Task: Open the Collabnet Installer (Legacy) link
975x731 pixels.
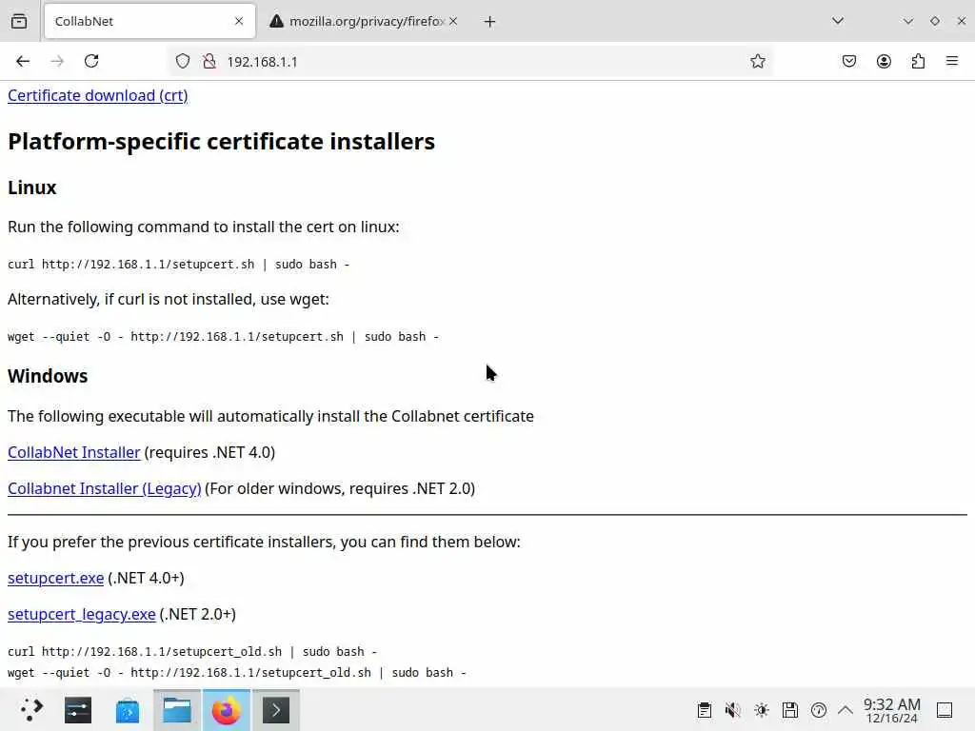Action: point(105,488)
